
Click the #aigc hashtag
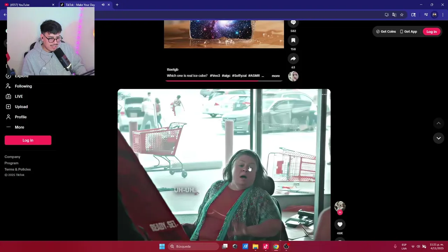tap(226, 76)
